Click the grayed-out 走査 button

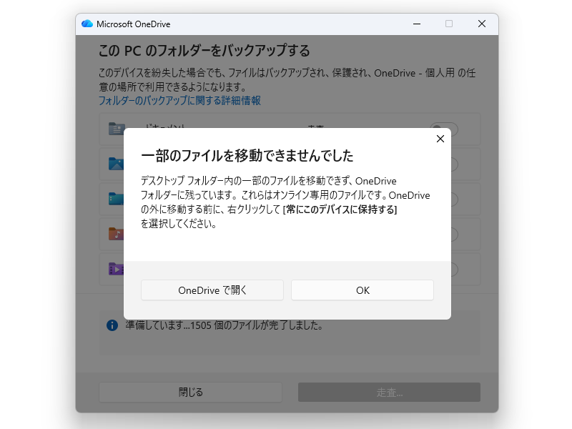(389, 392)
